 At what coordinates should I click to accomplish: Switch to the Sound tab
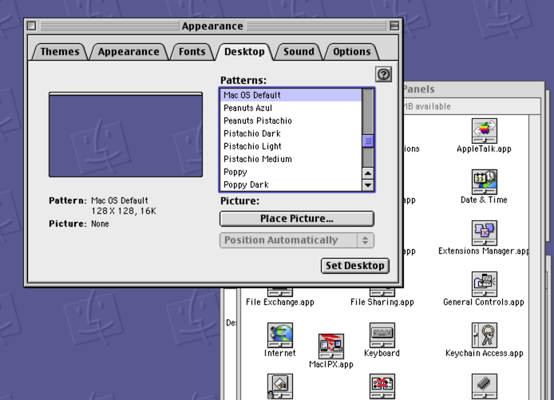pyautogui.click(x=299, y=52)
